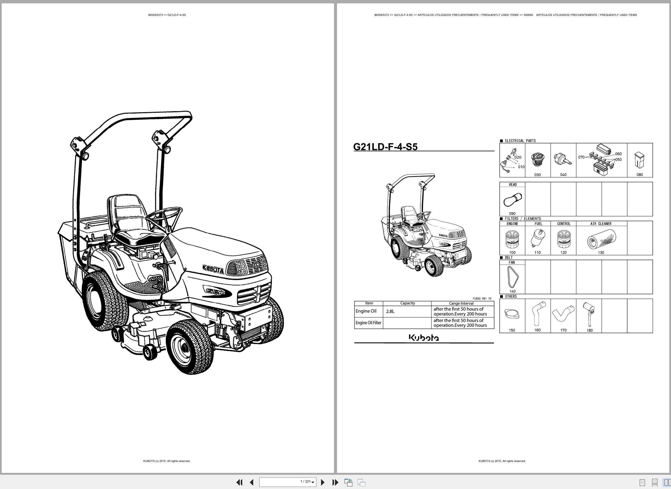The height and width of the screenshot is (489, 671).
Task: Click the Kubota logo under the table
Action: pos(424,338)
